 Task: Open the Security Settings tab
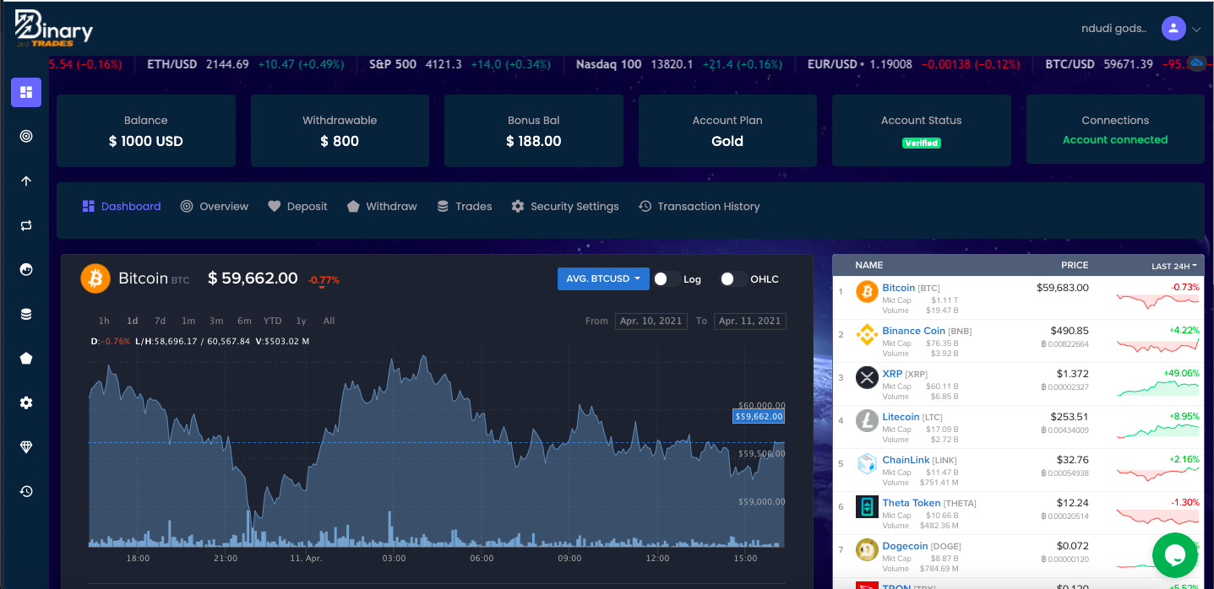click(x=565, y=207)
